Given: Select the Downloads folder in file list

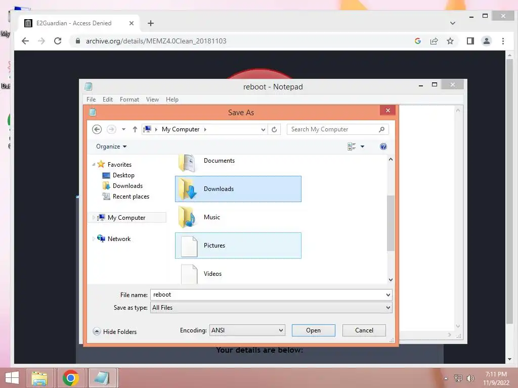Looking at the screenshot, I should [238, 189].
